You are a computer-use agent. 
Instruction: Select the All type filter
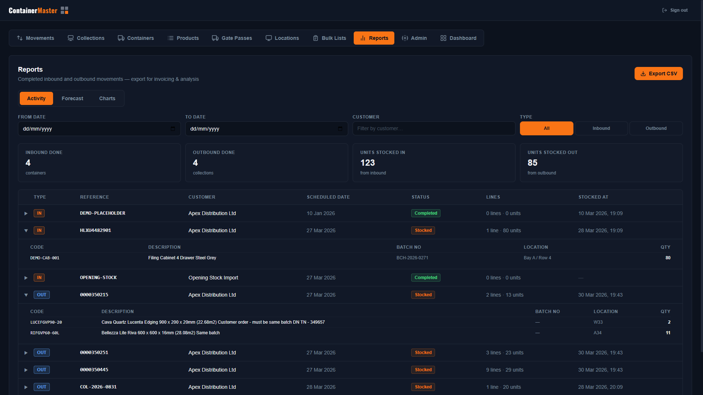click(546, 128)
